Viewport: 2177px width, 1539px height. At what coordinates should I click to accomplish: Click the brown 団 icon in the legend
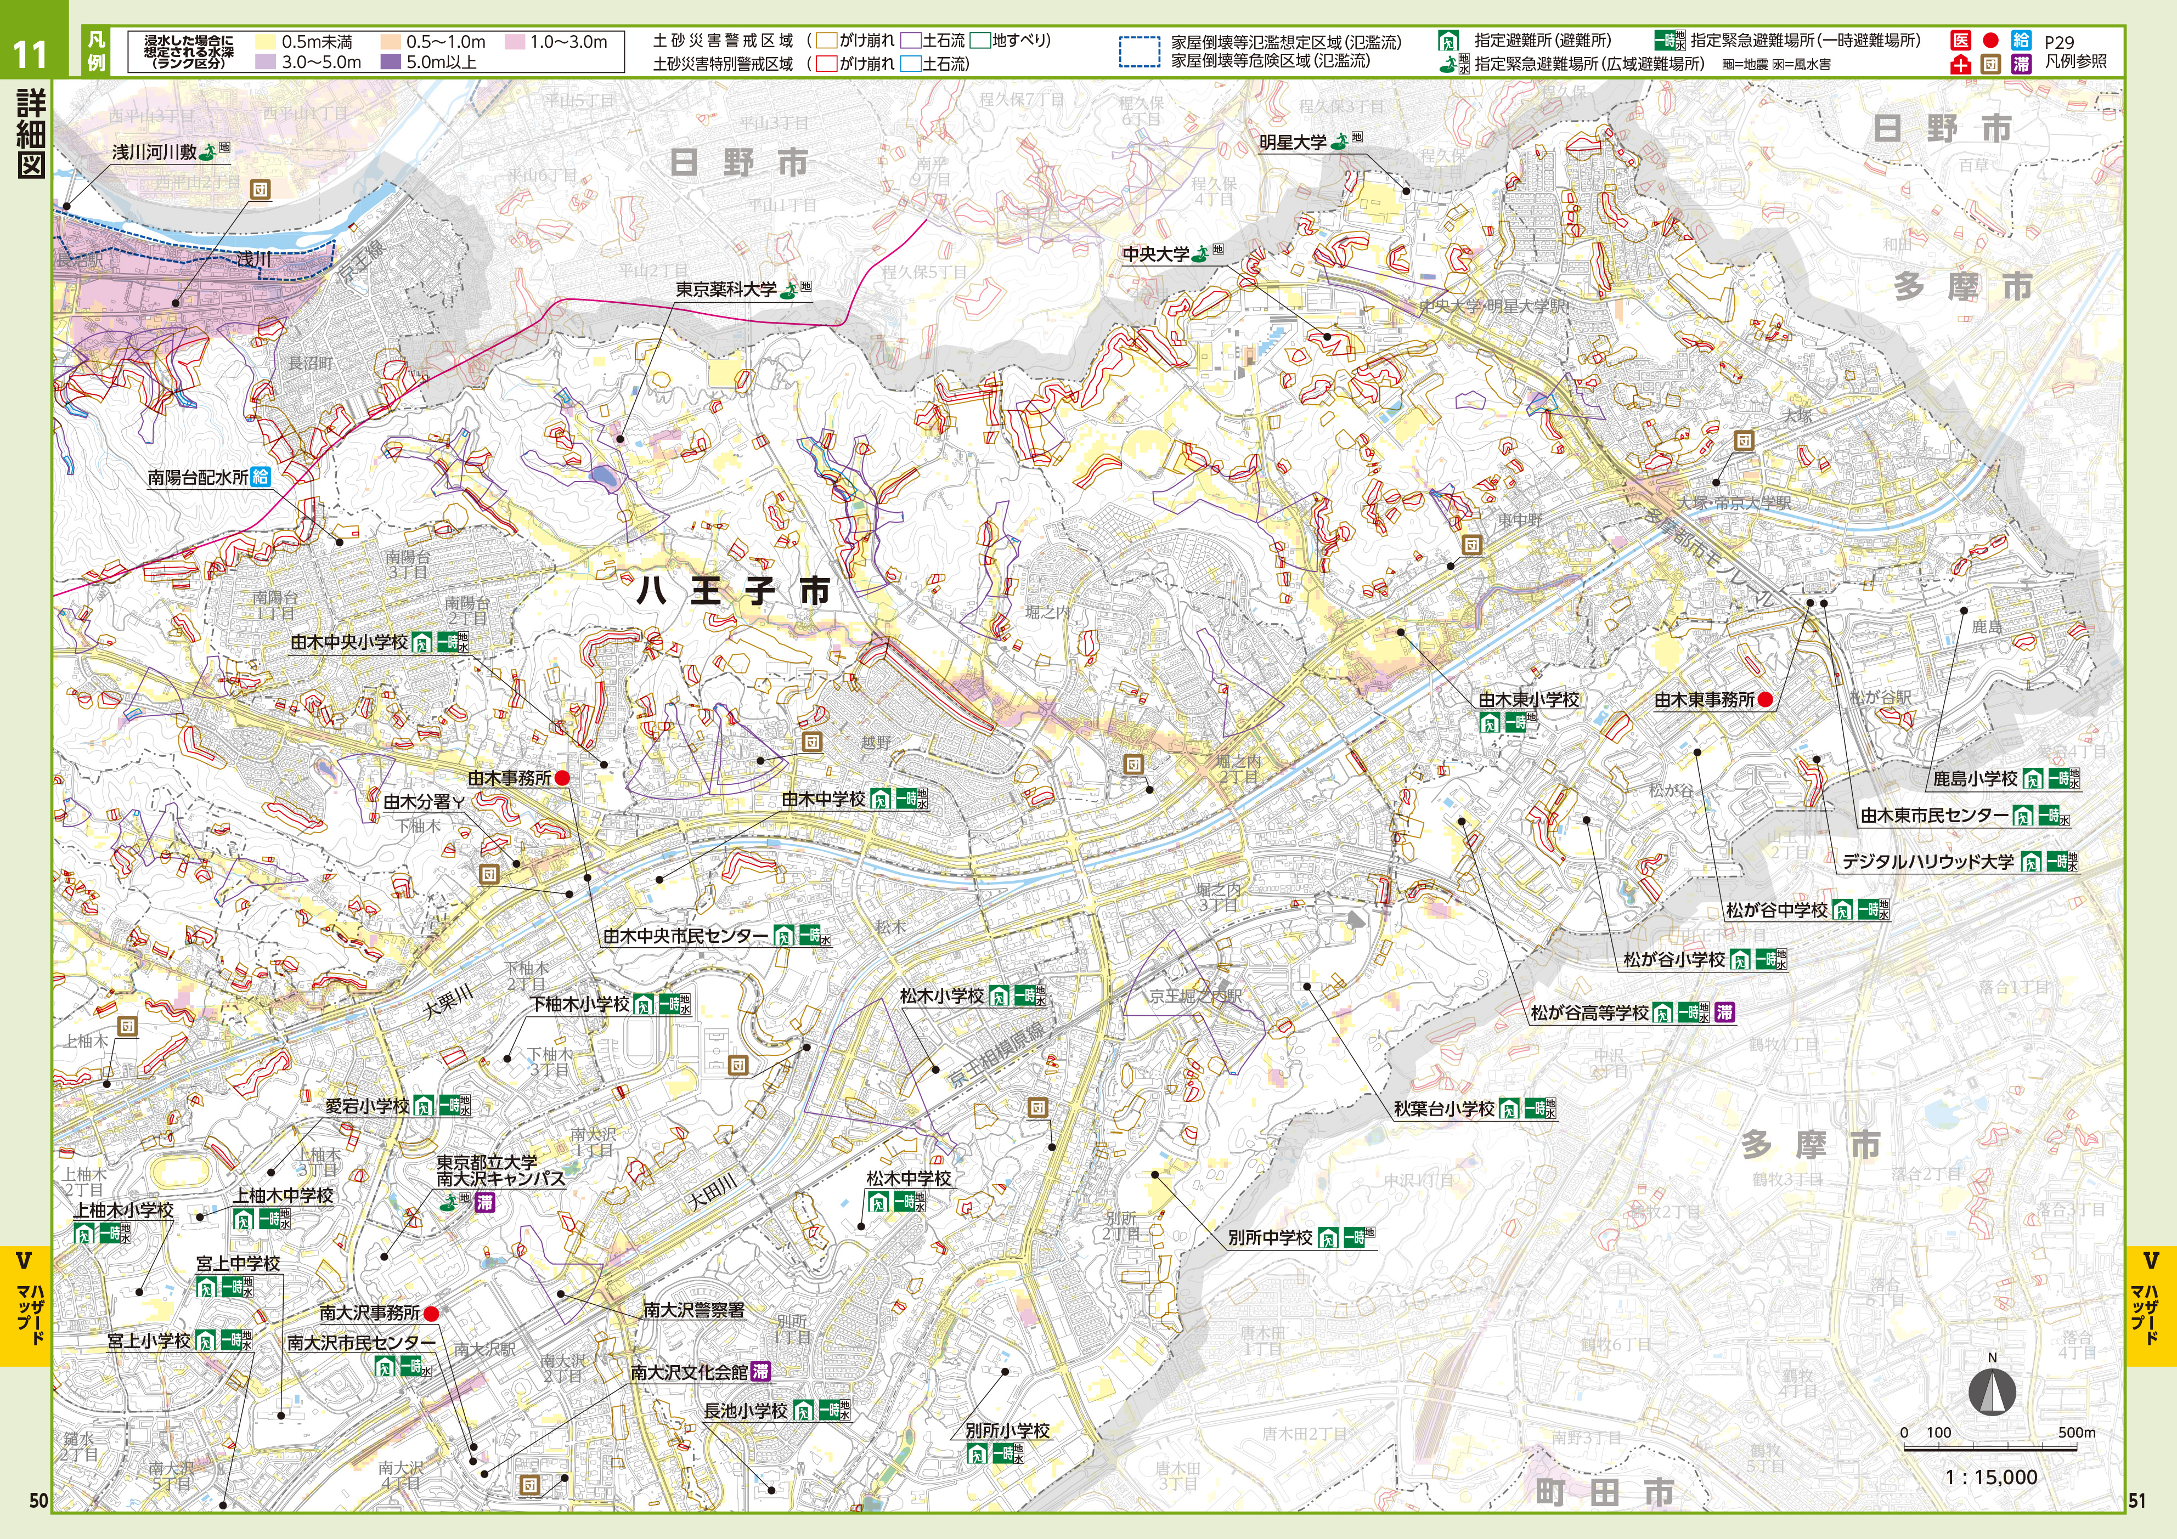tap(1991, 64)
